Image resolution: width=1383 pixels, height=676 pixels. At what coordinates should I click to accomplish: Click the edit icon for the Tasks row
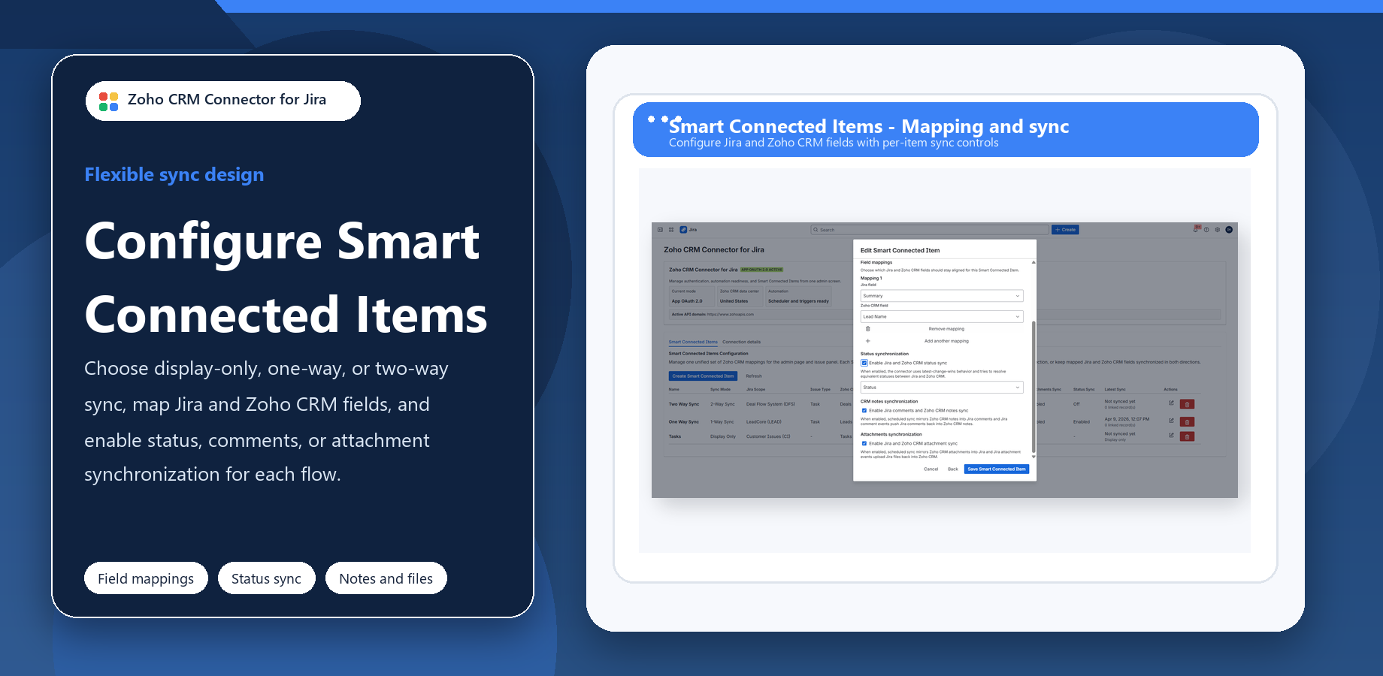click(x=1170, y=435)
